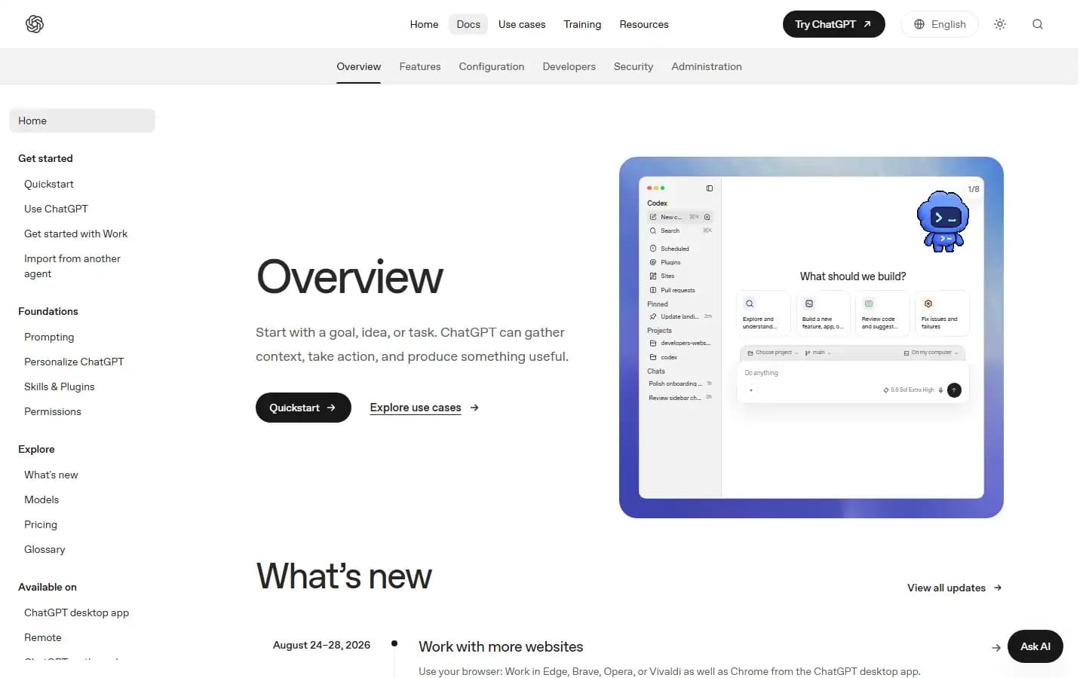1086x678 pixels.
Task: Open search with the magnifier icon
Action: point(1038,24)
